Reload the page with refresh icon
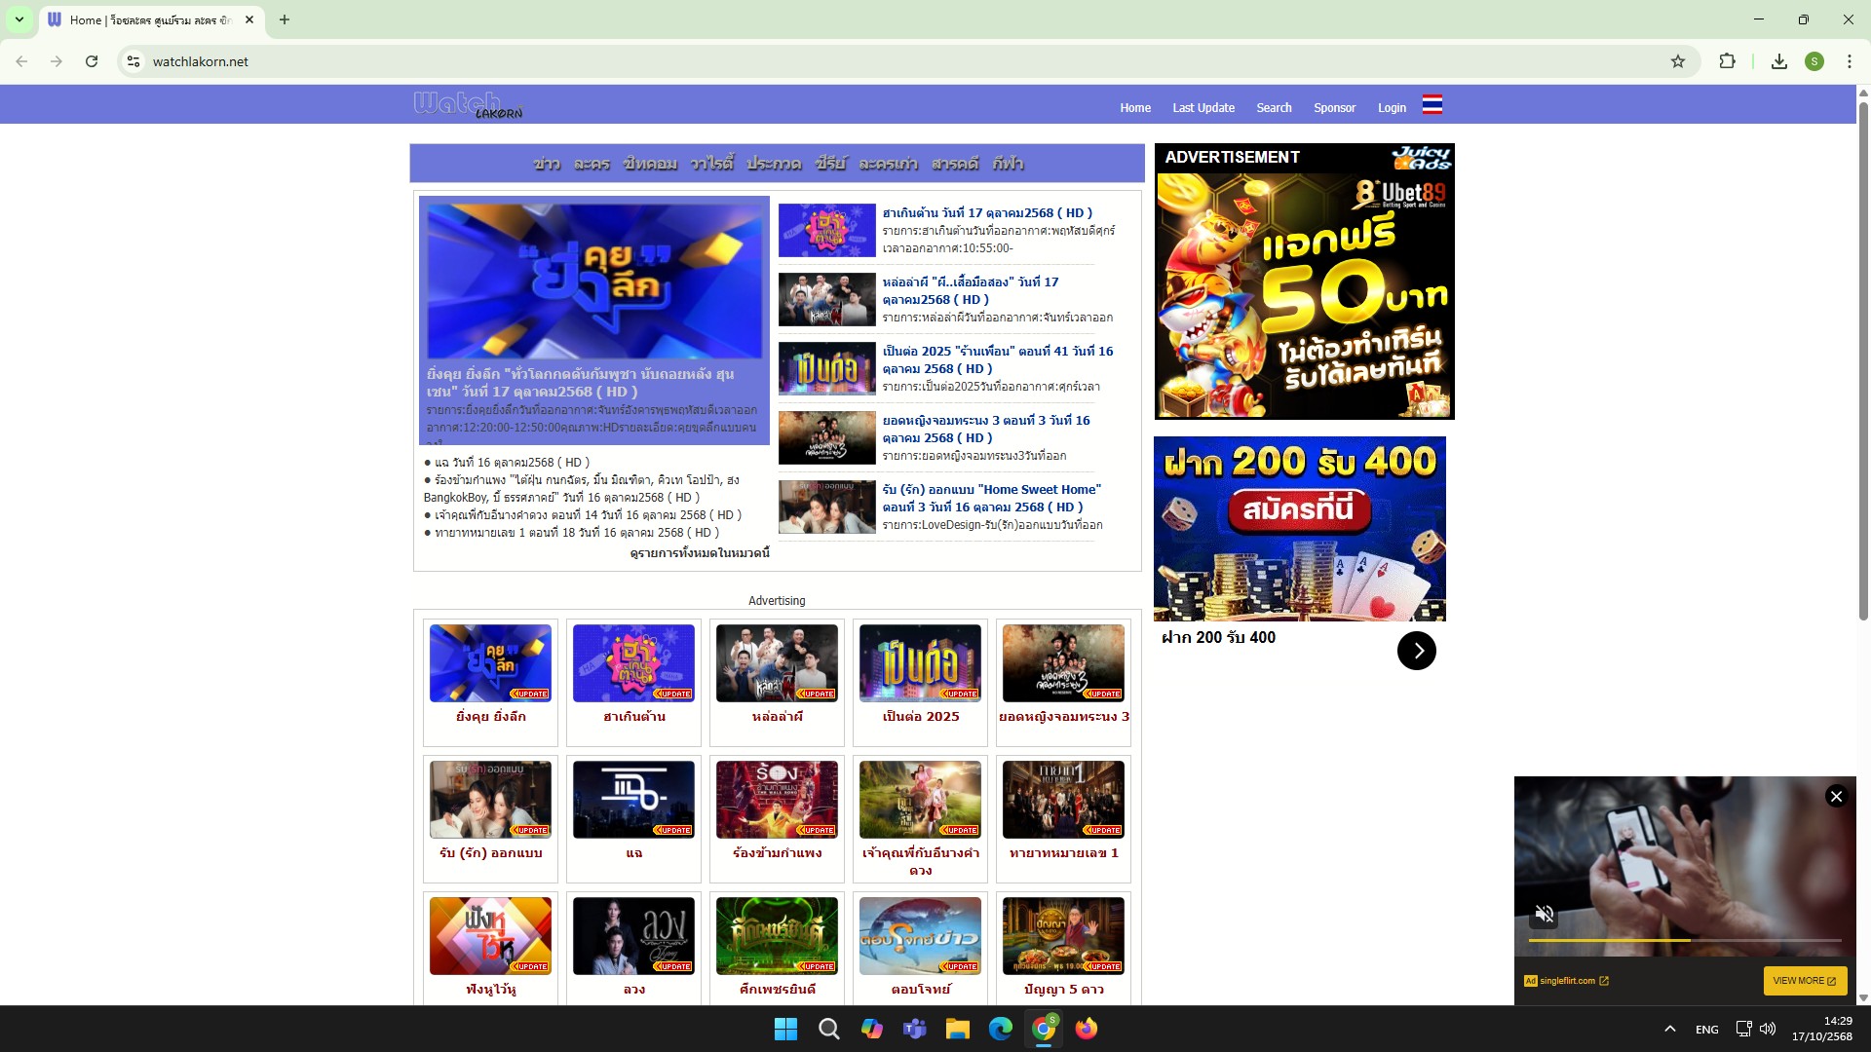This screenshot has width=1871, height=1052. pyautogui.click(x=92, y=61)
